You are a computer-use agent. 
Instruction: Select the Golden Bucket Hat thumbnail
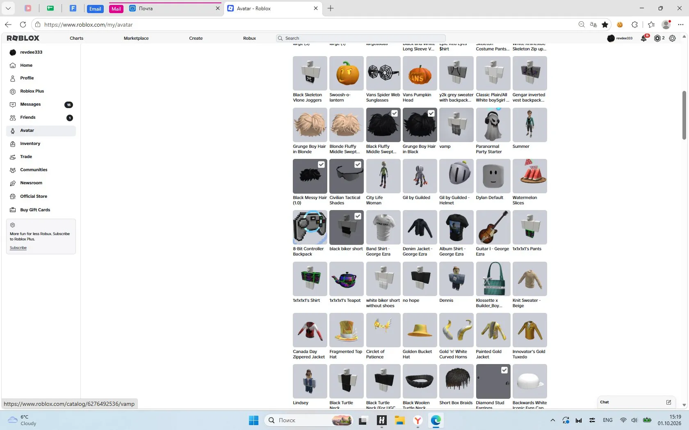pos(420,330)
